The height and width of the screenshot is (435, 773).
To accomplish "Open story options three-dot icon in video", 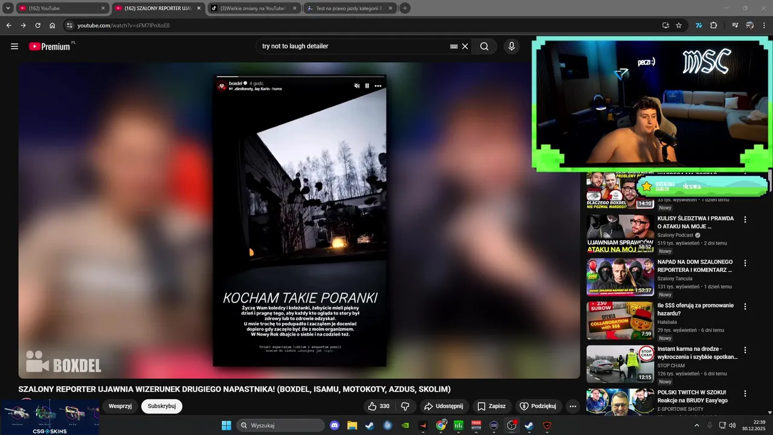I will [378, 86].
